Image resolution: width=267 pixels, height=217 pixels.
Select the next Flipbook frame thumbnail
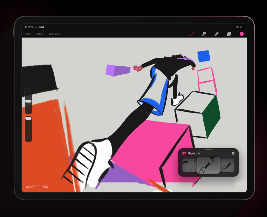click(227, 165)
